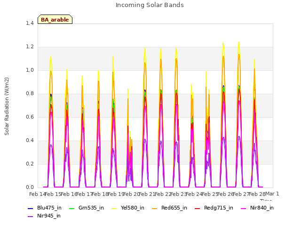Image resolution: width=301 pixels, height=225 pixels.
Task: Click the Redg715_in legend label
Action: (218, 208)
